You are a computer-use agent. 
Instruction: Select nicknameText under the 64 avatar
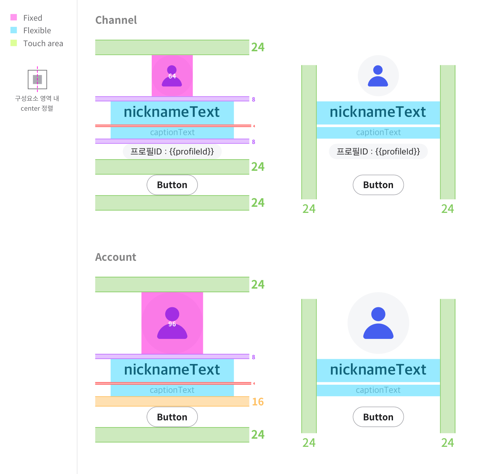172,112
